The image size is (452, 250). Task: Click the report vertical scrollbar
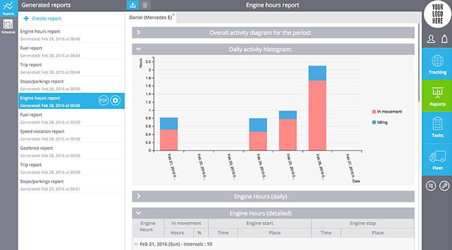(x=419, y=63)
